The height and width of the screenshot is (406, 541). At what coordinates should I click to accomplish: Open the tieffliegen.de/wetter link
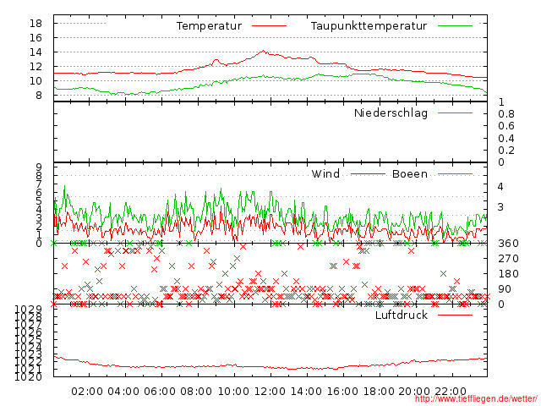pyautogui.click(x=476, y=398)
